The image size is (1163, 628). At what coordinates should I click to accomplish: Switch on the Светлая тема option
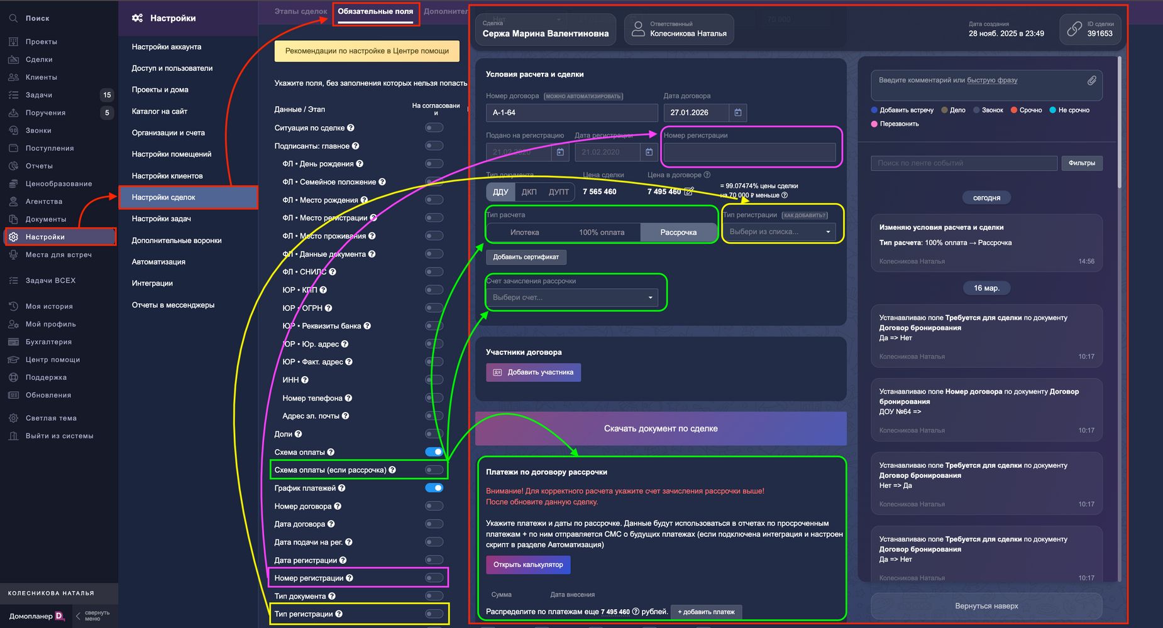pos(51,418)
